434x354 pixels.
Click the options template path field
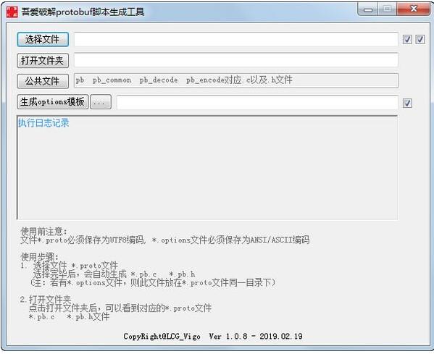pyautogui.click(x=257, y=102)
